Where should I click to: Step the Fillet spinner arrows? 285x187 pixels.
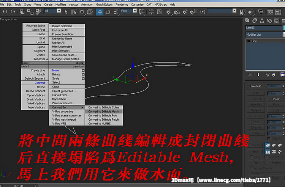point(283,122)
